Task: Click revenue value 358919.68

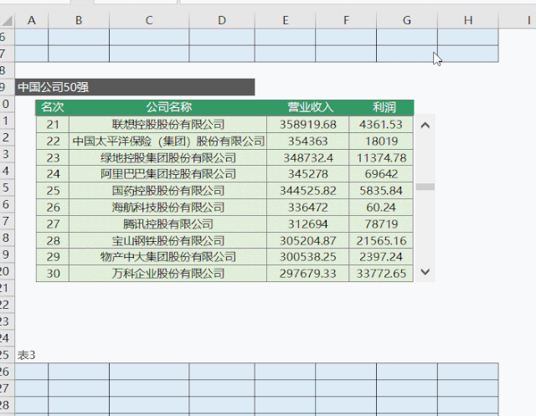Action: point(308,125)
